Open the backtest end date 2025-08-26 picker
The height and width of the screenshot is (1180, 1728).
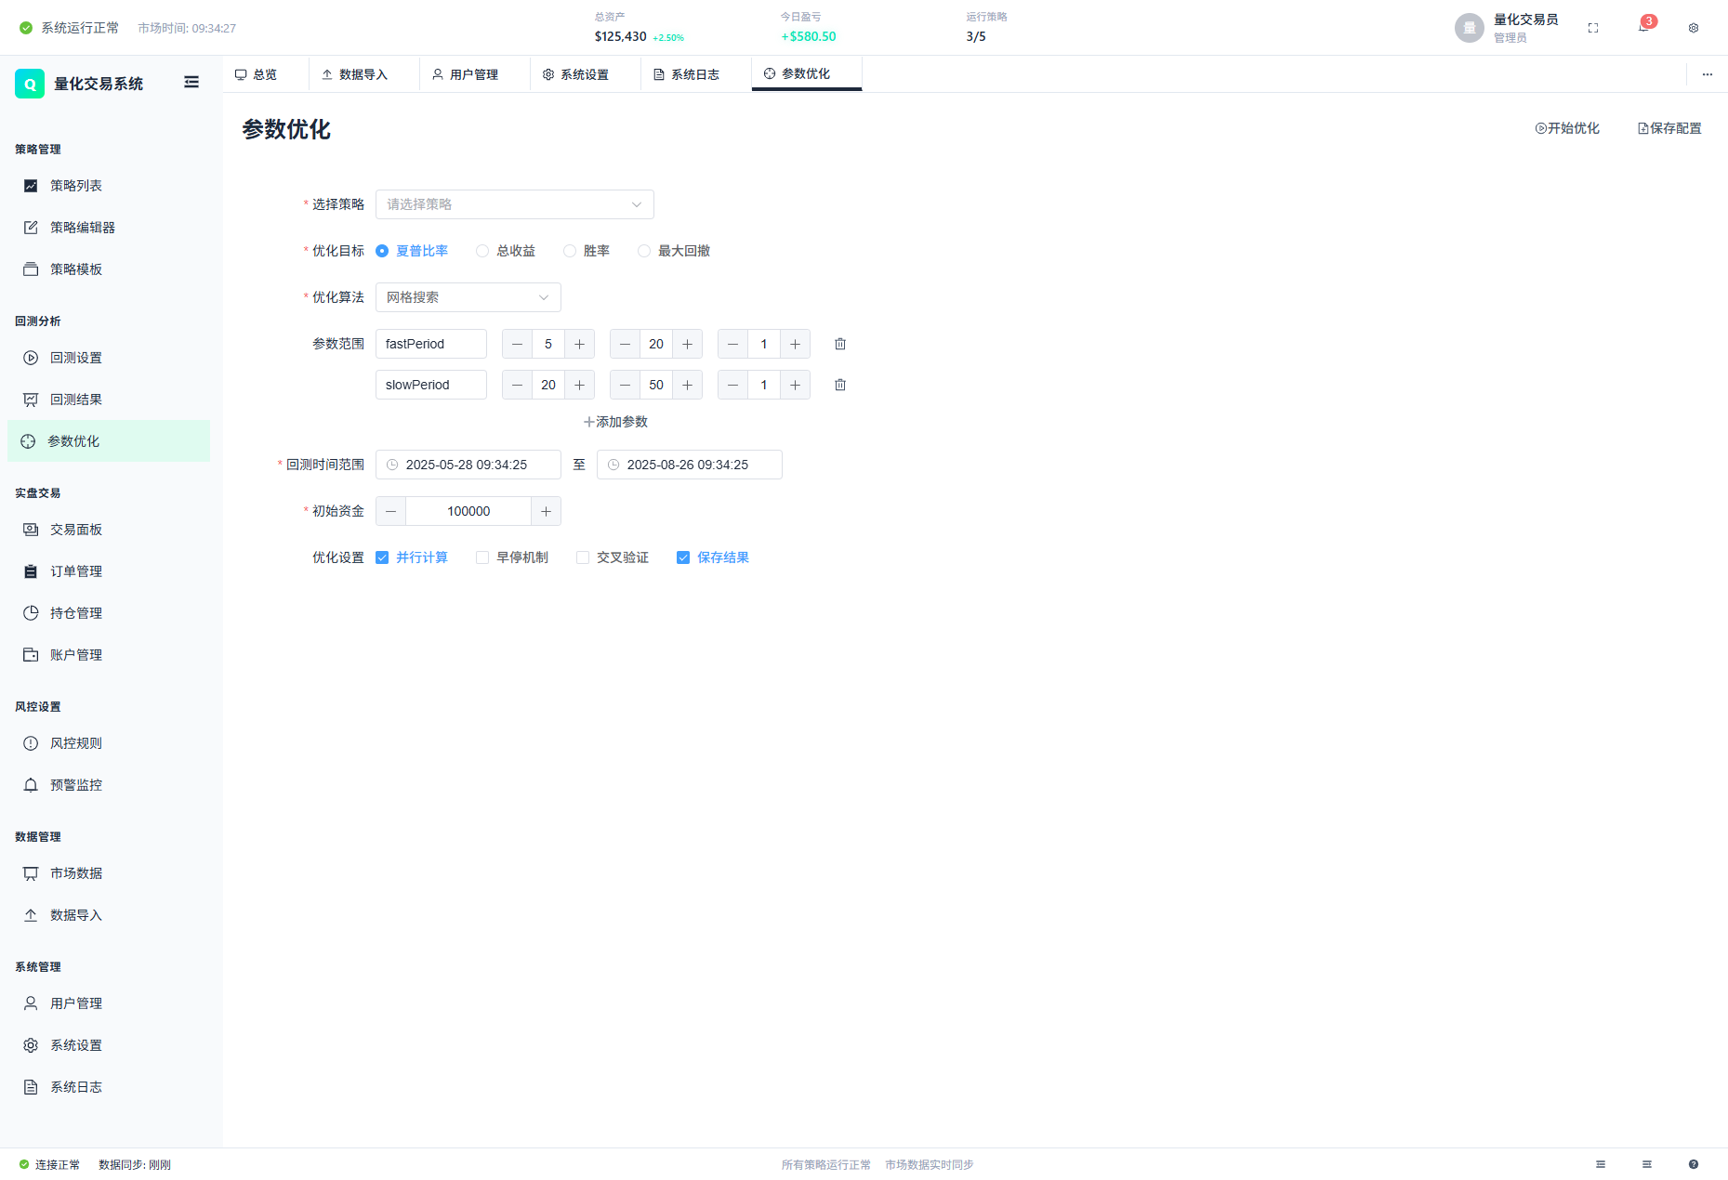690,465
